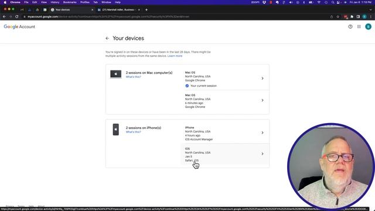Open the History menu

tap(54, 2)
